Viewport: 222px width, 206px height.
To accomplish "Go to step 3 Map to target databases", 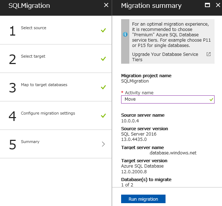I will pyautogui.click(x=56, y=87).
